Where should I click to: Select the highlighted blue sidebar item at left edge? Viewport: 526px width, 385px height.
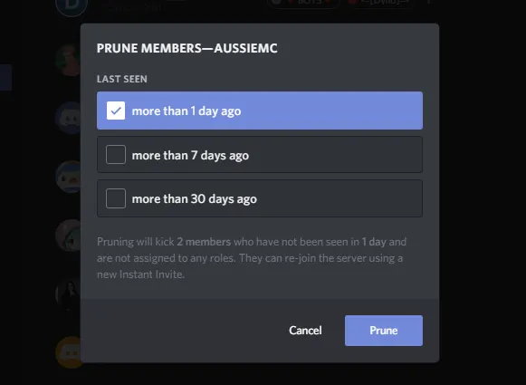[5, 78]
